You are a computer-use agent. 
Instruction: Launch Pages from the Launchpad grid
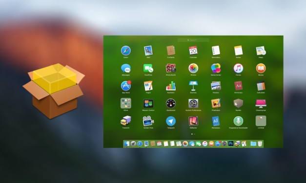click(148, 86)
